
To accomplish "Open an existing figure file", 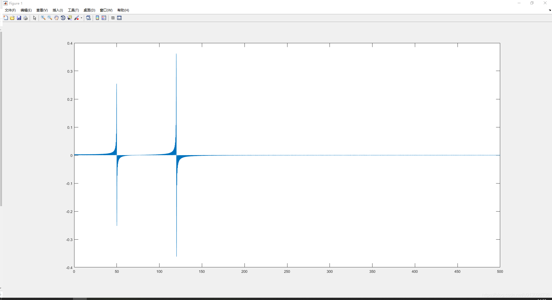I will click(12, 18).
